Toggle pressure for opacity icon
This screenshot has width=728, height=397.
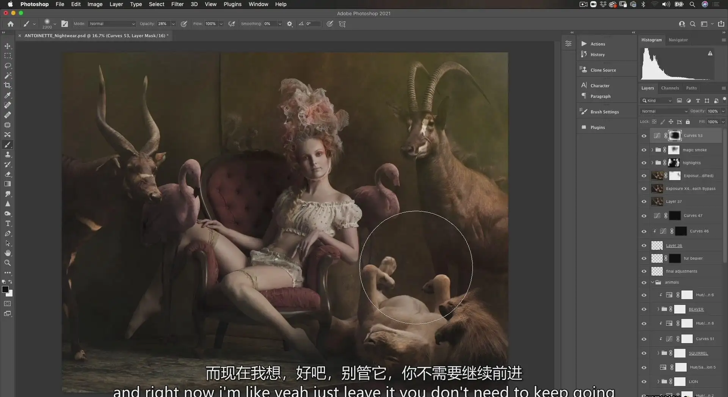point(184,24)
